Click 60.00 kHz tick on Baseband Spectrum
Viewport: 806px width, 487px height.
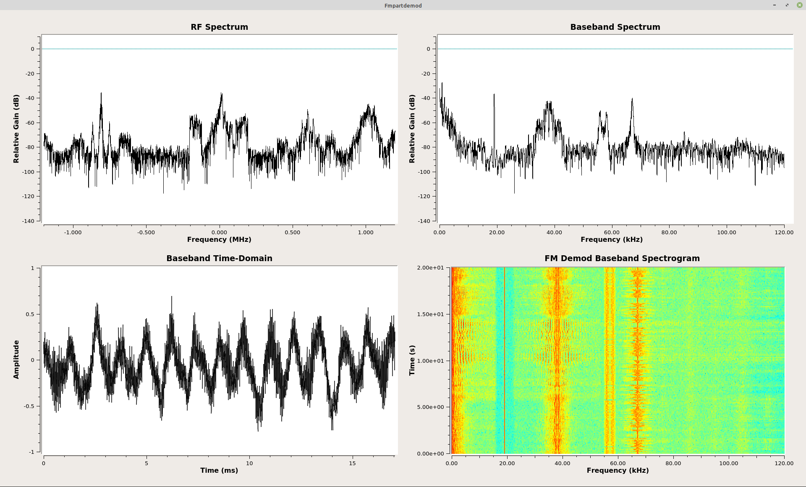(611, 232)
